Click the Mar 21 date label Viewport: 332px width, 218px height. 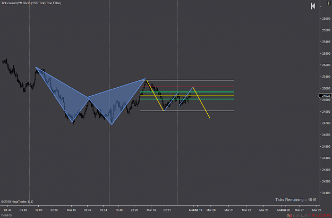(x=229, y=210)
